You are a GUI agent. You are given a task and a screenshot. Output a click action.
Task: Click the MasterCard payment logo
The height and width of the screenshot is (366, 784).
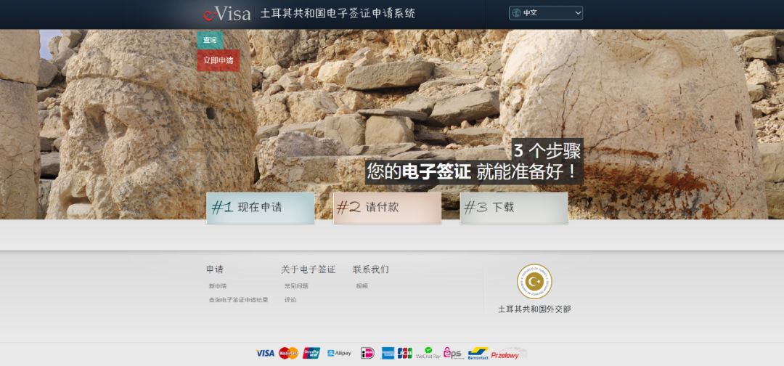click(x=288, y=354)
